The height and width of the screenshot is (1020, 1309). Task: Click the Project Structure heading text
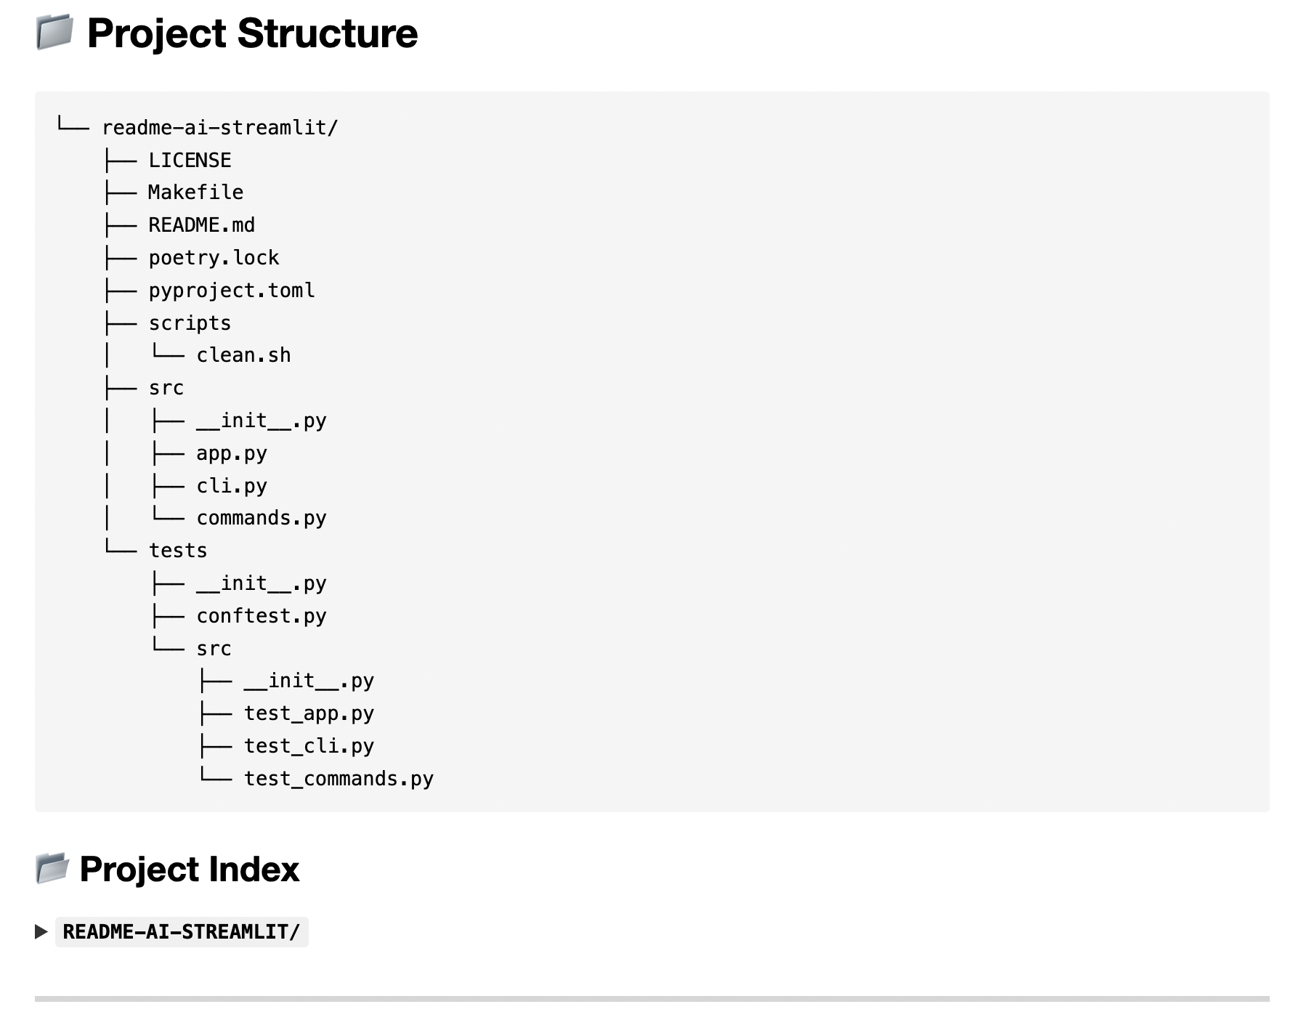(252, 33)
